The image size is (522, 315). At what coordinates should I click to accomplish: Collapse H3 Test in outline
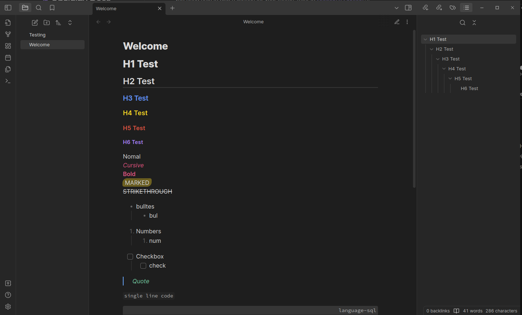point(438,59)
